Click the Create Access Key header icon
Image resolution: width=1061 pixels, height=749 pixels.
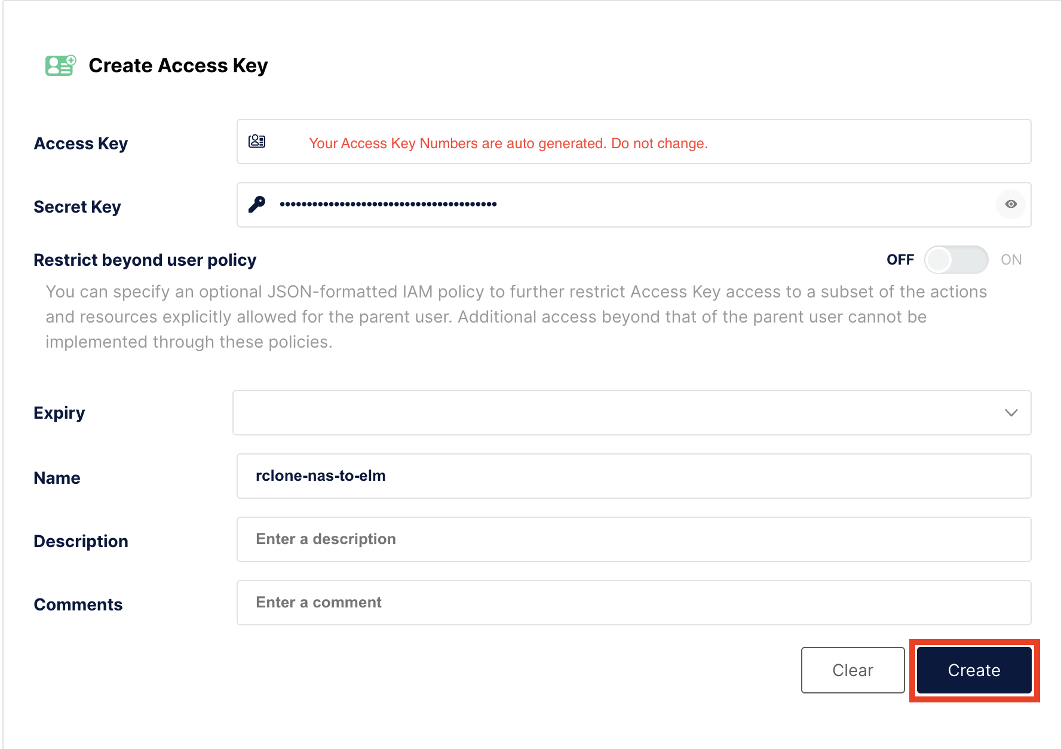coord(60,65)
